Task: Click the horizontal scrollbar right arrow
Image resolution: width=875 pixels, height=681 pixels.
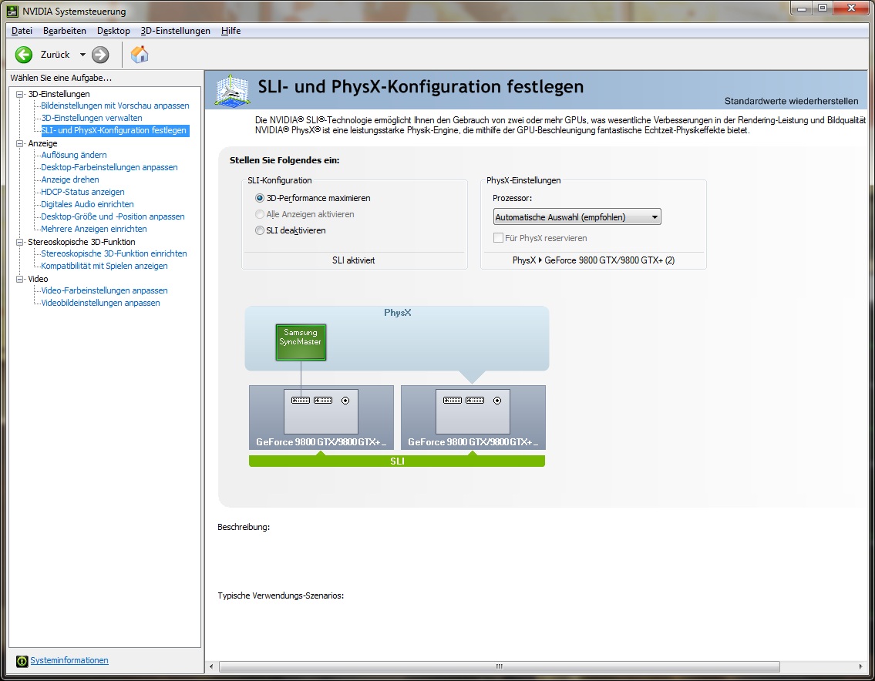Action: pos(860,666)
